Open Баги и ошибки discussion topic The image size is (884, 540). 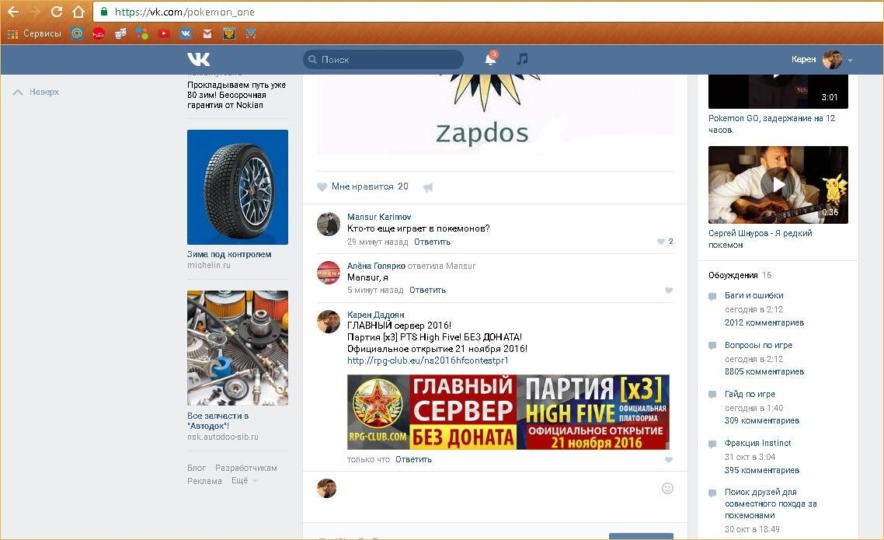coord(753,295)
